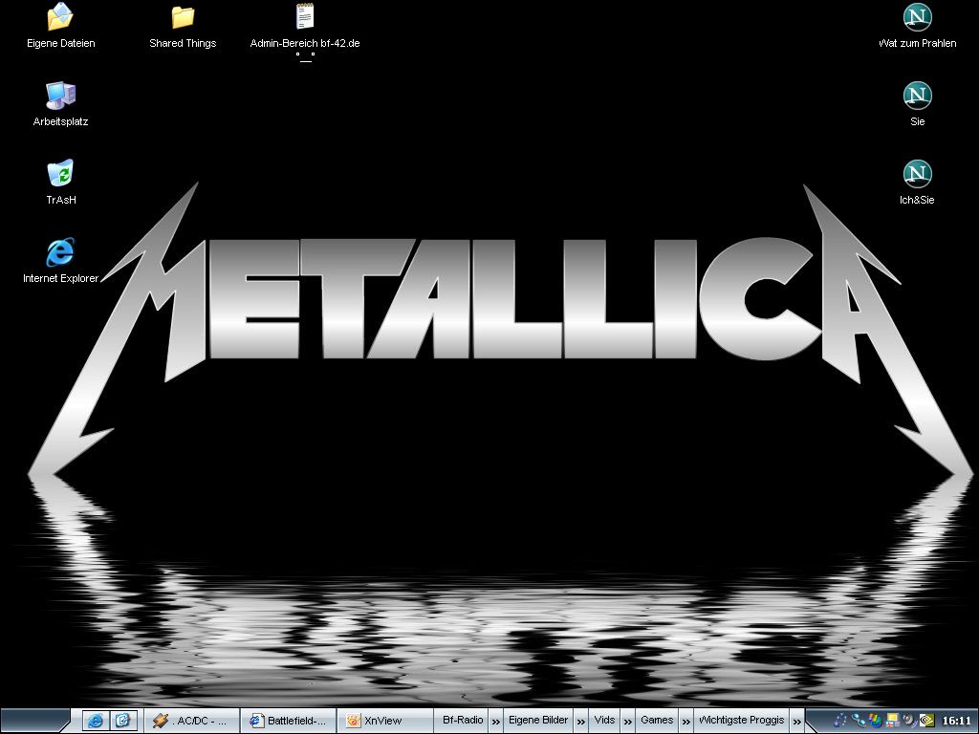Viewport: 979px width, 734px height.
Task: Expand the Wichtigste Proggis toolbar chevron
Action: pyautogui.click(x=796, y=722)
